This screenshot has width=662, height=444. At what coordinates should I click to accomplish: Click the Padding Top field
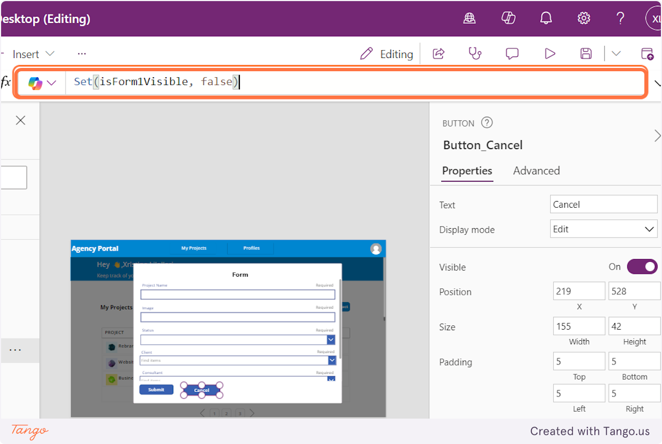tap(579, 362)
